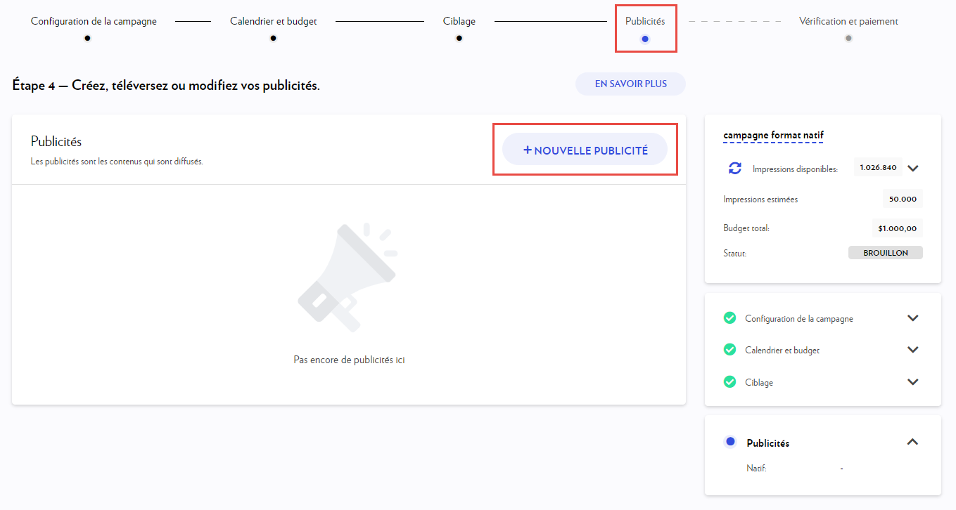Click the step dot under Vérification et paiement
956x510 pixels.
point(848,38)
